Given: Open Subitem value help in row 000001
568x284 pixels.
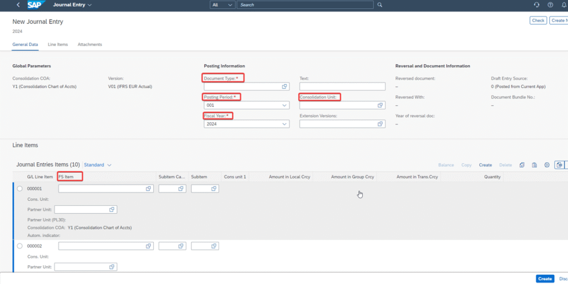Looking at the screenshot, I should click(x=214, y=189).
